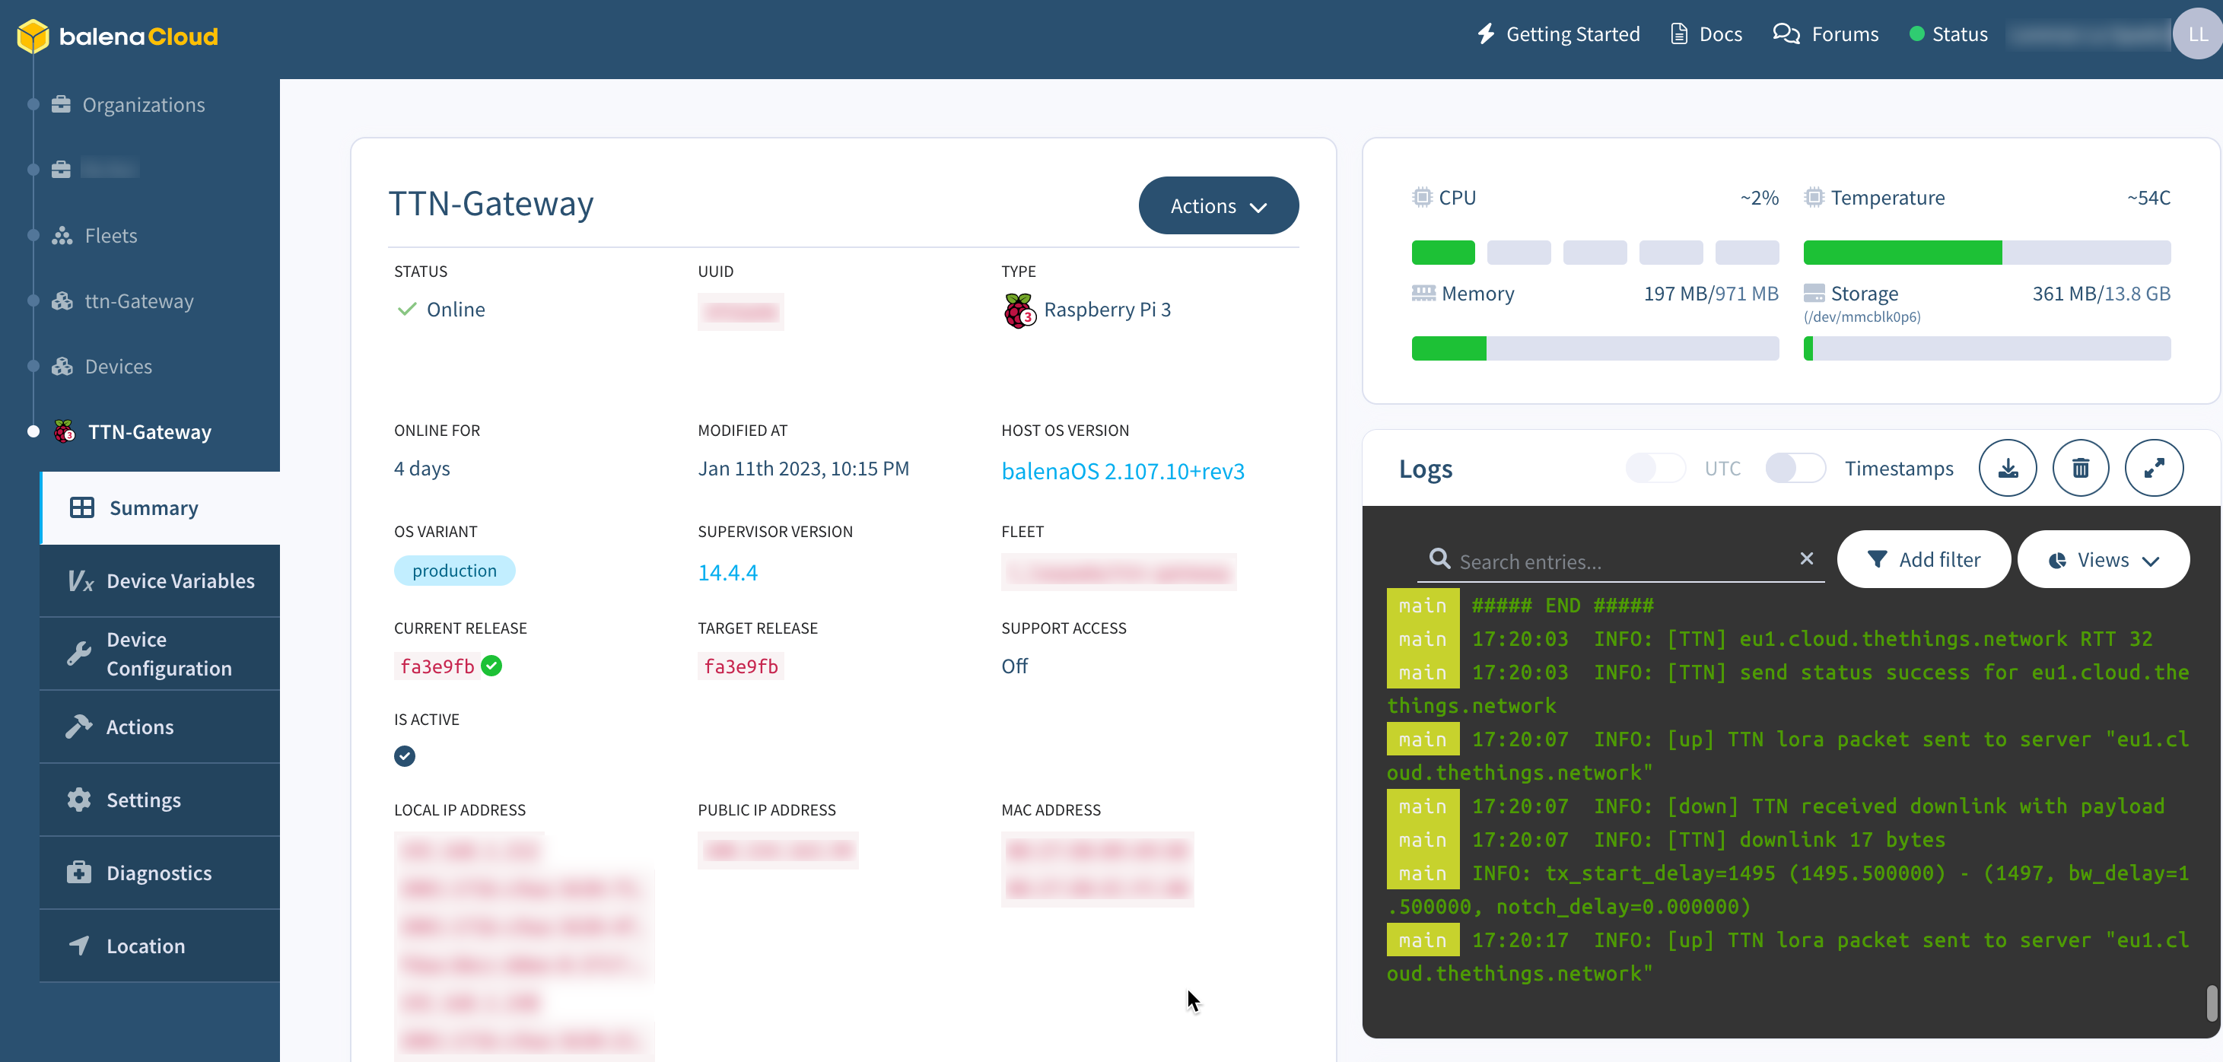Clear the log search field

[x=1807, y=559]
